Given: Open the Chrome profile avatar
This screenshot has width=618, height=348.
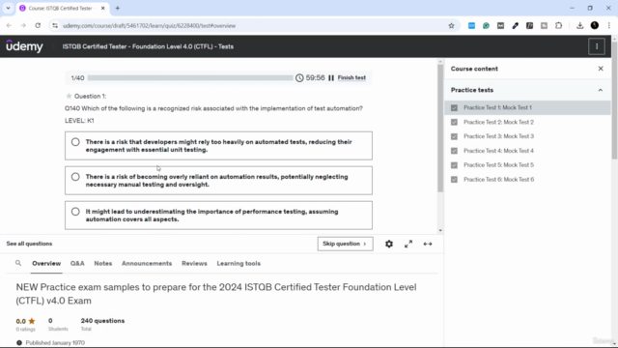Looking at the screenshot, I should [595, 26].
